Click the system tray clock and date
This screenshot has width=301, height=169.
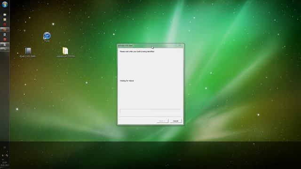pyautogui.click(x=5, y=164)
